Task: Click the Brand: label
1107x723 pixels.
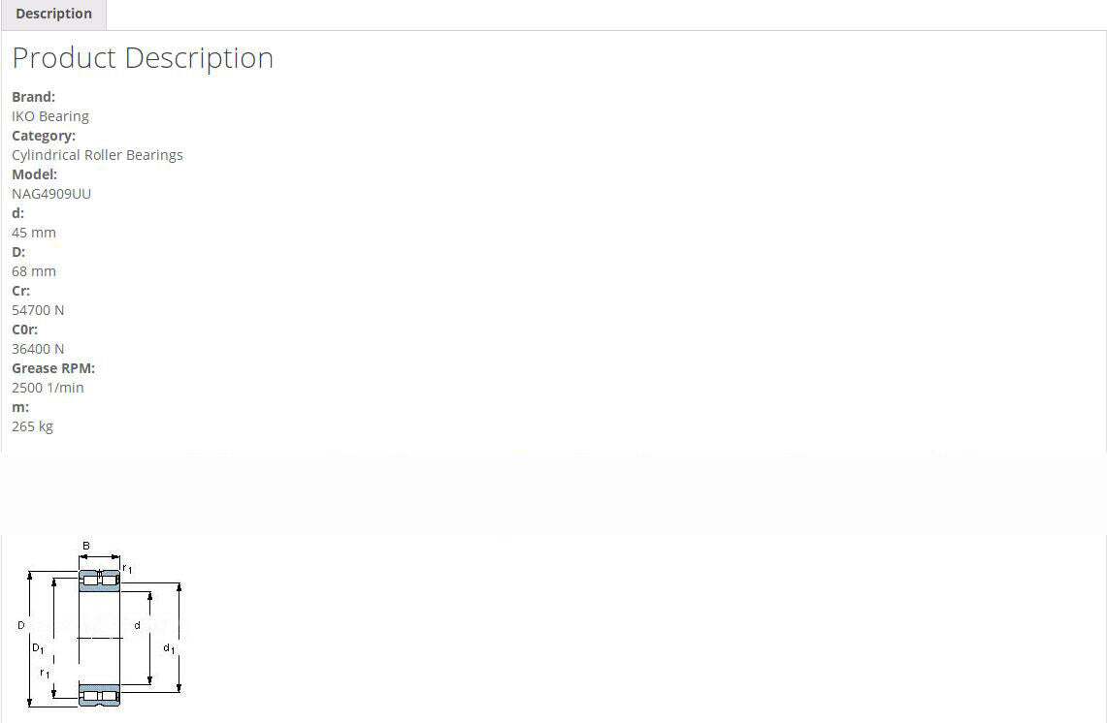Action: [33, 97]
